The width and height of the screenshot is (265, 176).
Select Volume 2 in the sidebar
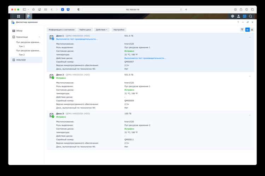[x=22, y=55]
